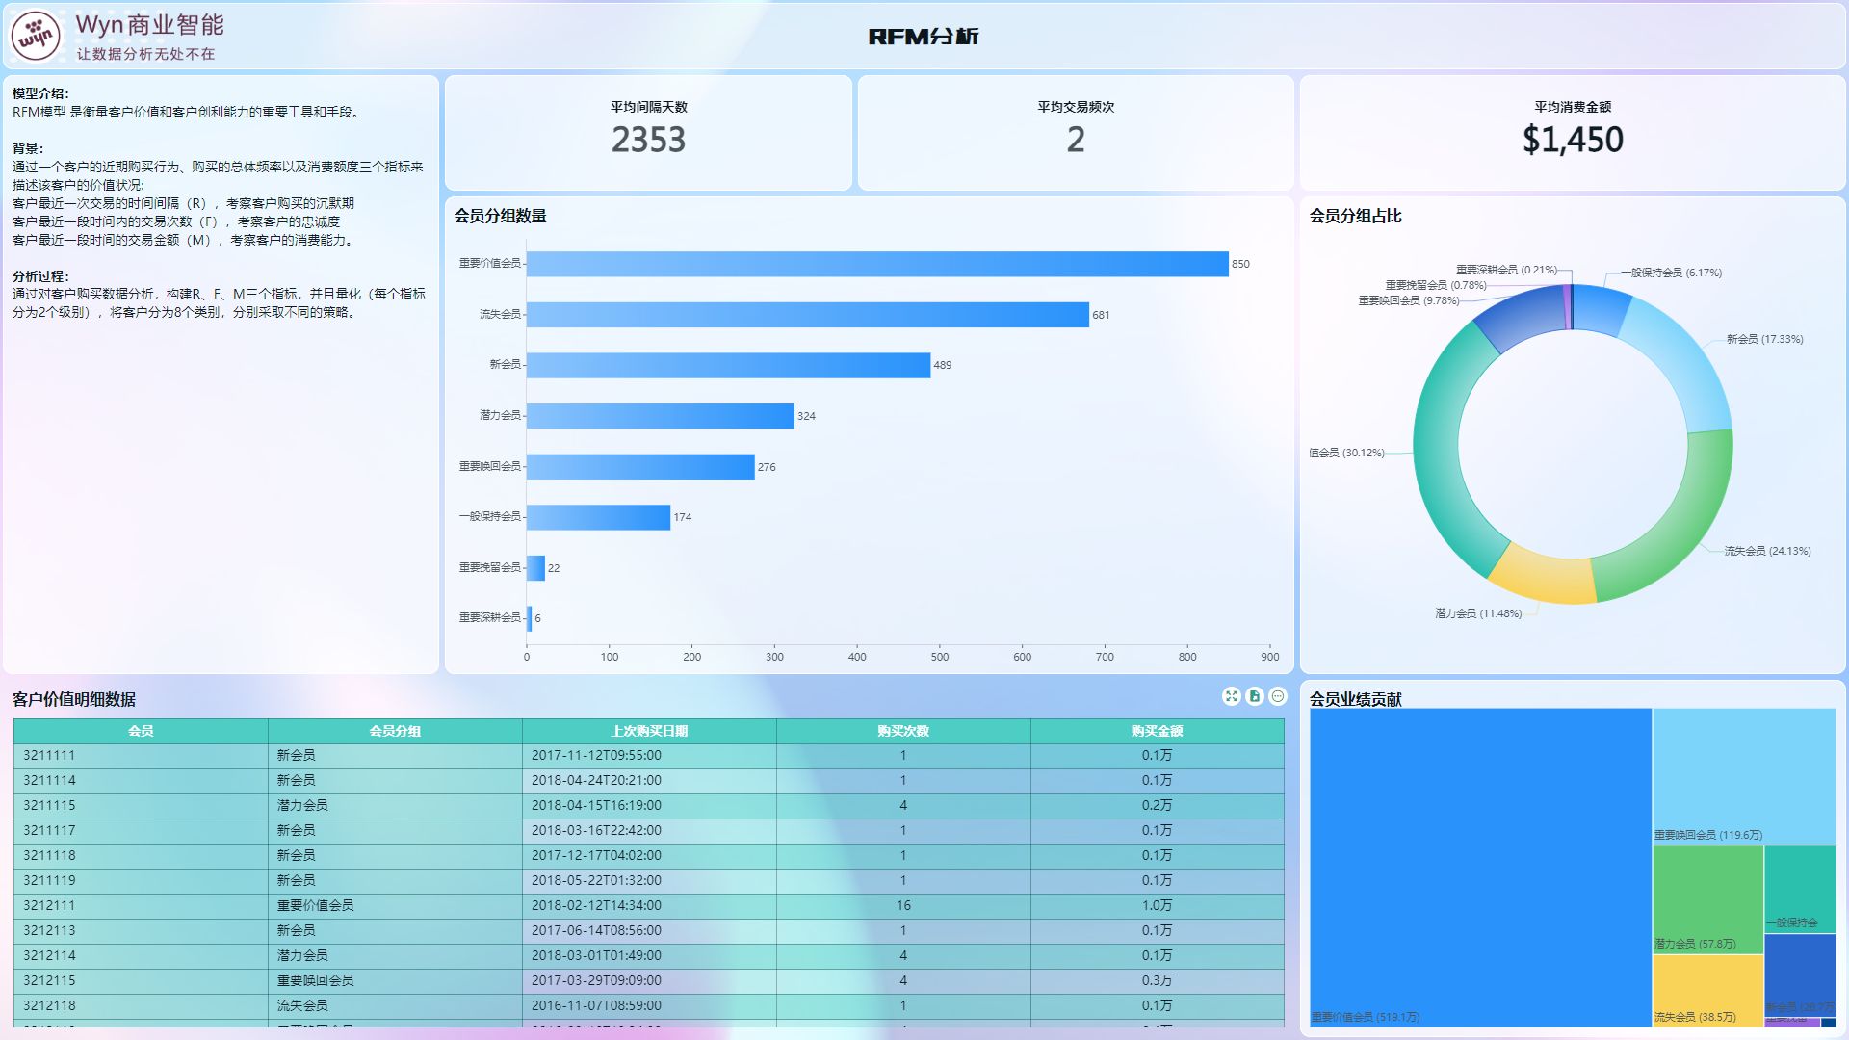Click the 平均消费金额 $1,450 KPI card
Screen dimensions: 1849x1040
coord(1572,133)
